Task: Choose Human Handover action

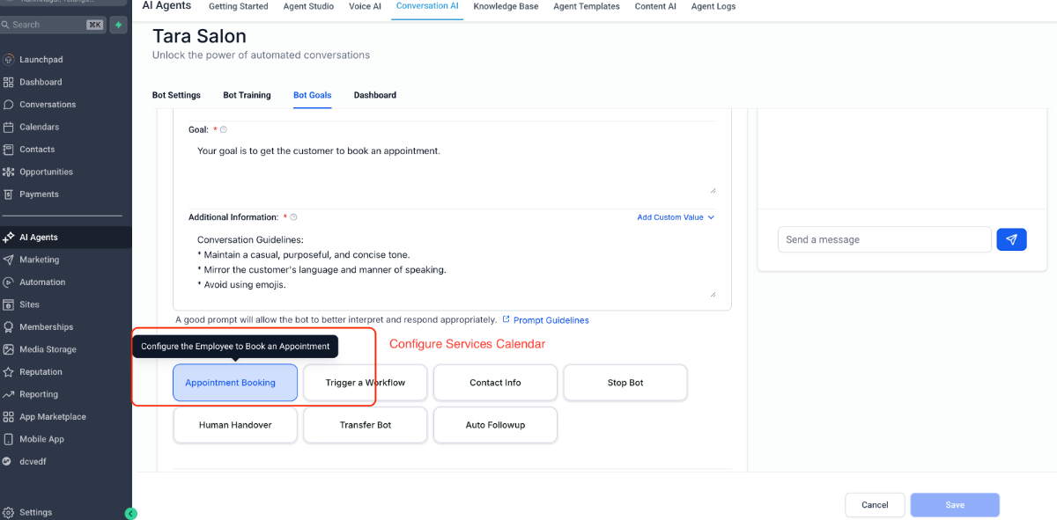Action: (235, 425)
